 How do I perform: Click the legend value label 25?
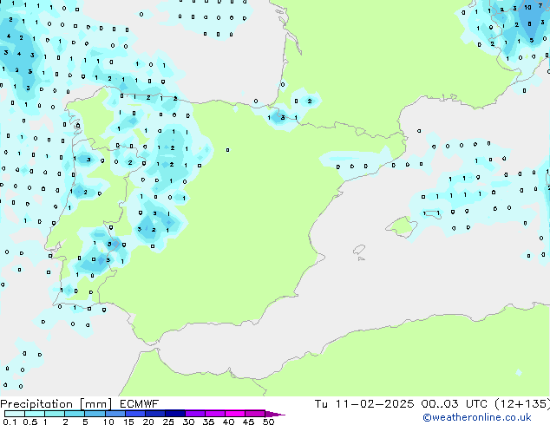coord(168,422)
